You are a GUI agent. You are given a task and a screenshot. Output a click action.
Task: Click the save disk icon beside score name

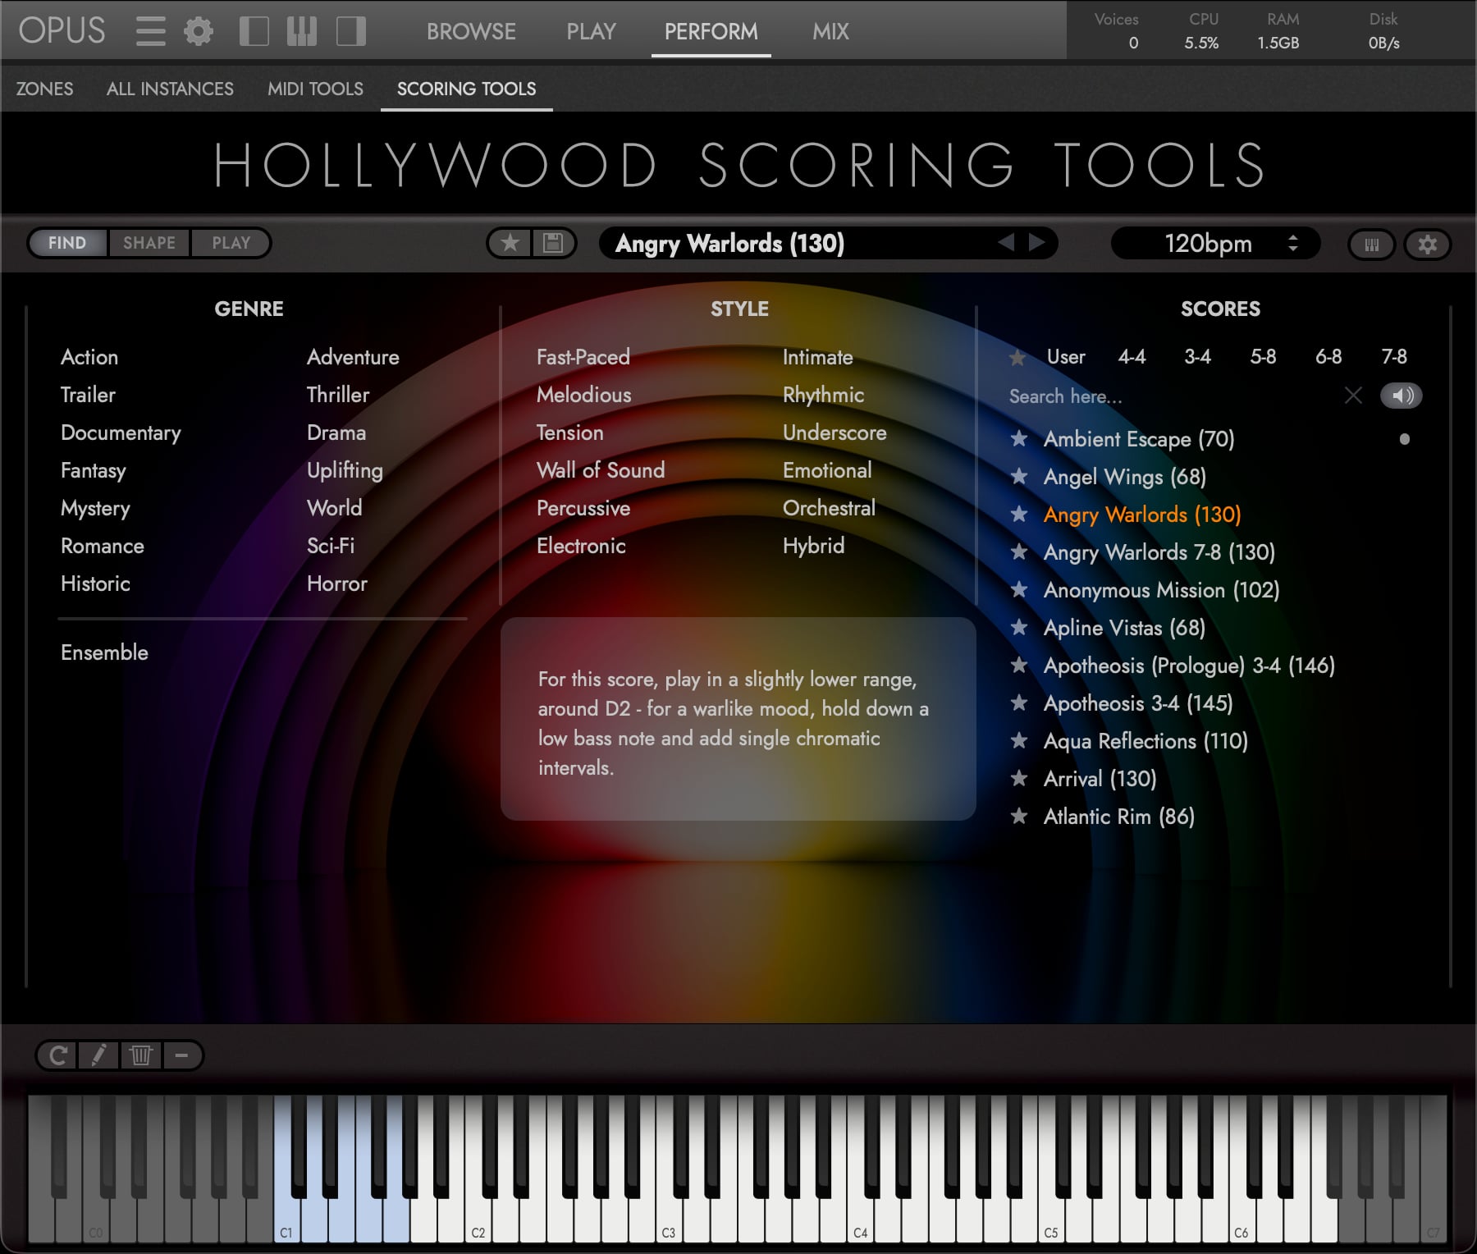pyautogui.click(x=553, y=243)
